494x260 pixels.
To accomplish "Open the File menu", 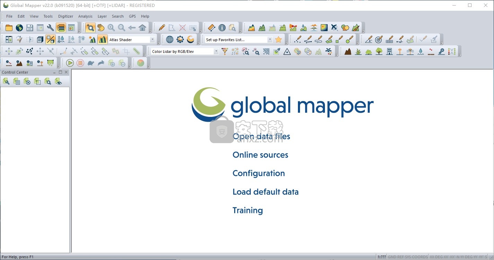I will tap(9, 16).
